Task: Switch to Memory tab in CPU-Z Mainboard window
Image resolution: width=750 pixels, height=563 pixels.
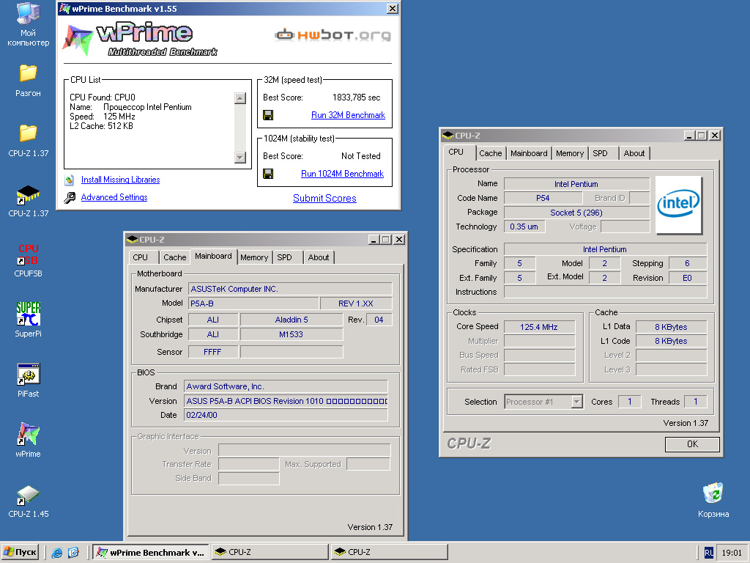Action: coord(254,257)
